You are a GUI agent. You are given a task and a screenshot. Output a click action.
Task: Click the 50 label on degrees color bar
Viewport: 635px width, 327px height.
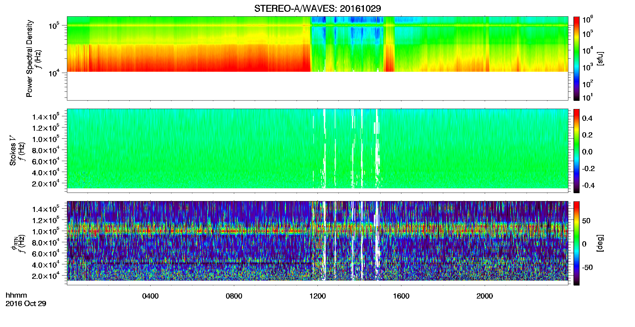click(x=586, y=221)
